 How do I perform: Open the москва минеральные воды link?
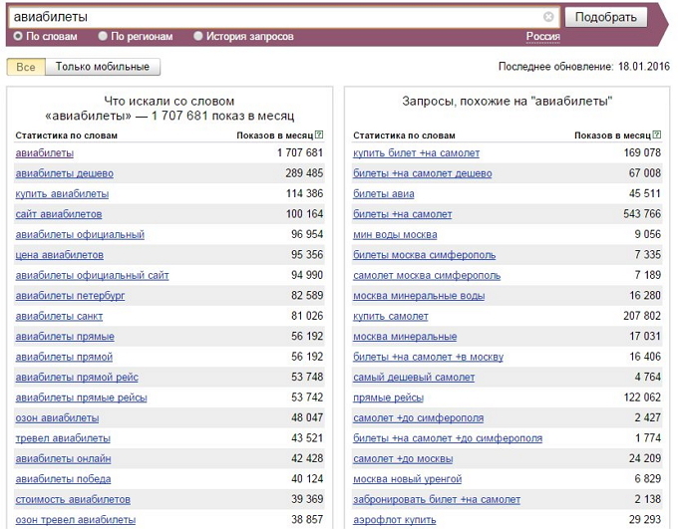(419, 296)
